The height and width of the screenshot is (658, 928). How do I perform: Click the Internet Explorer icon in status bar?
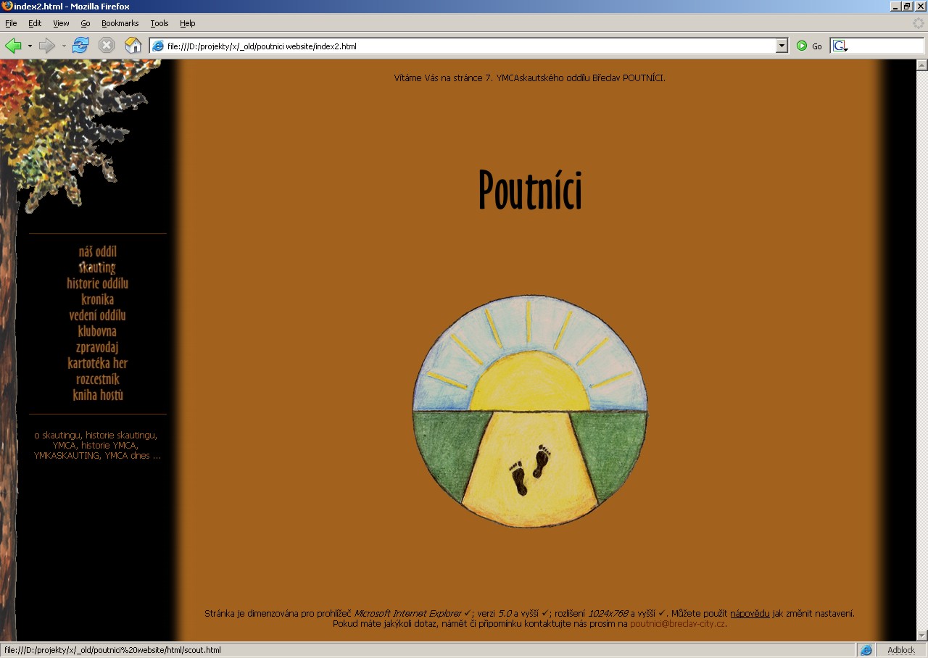click(866, 650)
